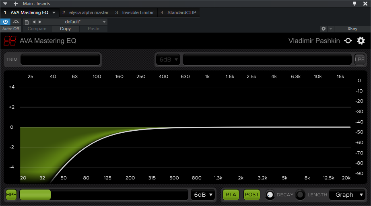Toggle the HPF button
This screenshot has width=371, height=206.
click(x=11, y=195)
